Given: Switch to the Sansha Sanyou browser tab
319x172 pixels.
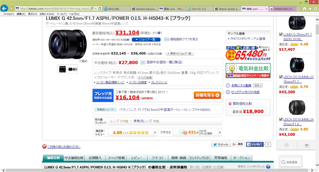Looking at the screenshot, I should pyautogui.click(x=145, y=9).
